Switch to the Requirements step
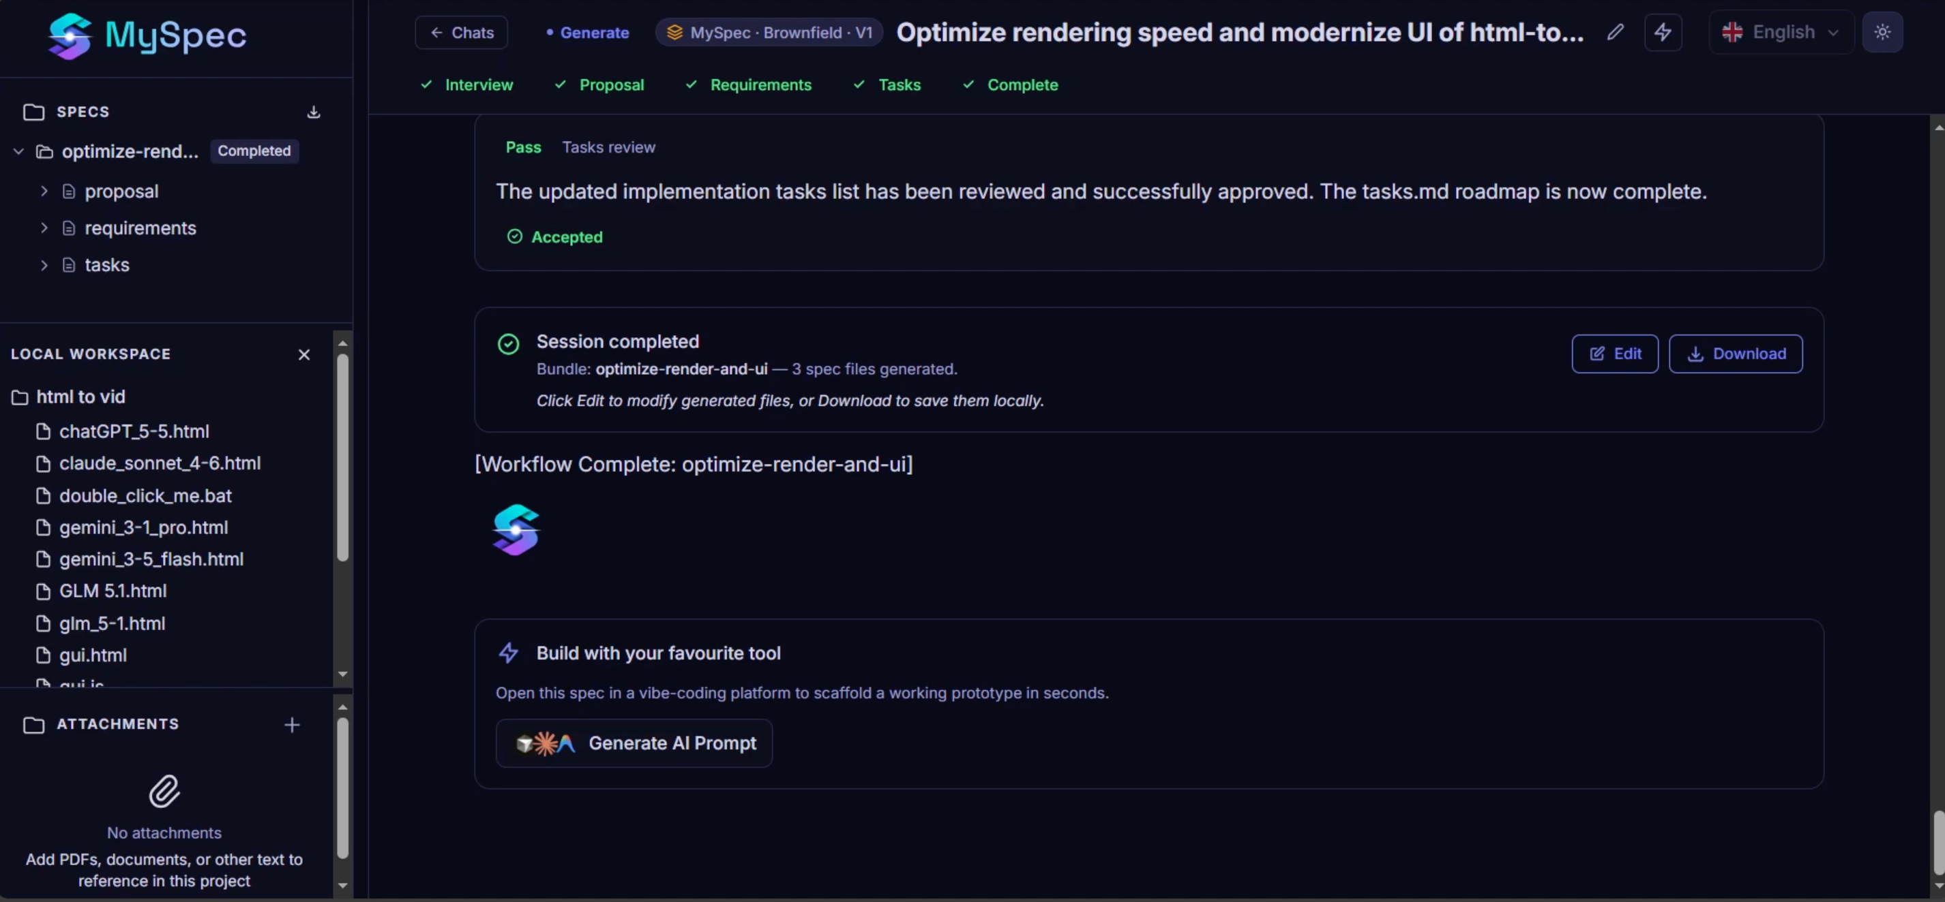The image size is (1945, 902). pos(748,84)
